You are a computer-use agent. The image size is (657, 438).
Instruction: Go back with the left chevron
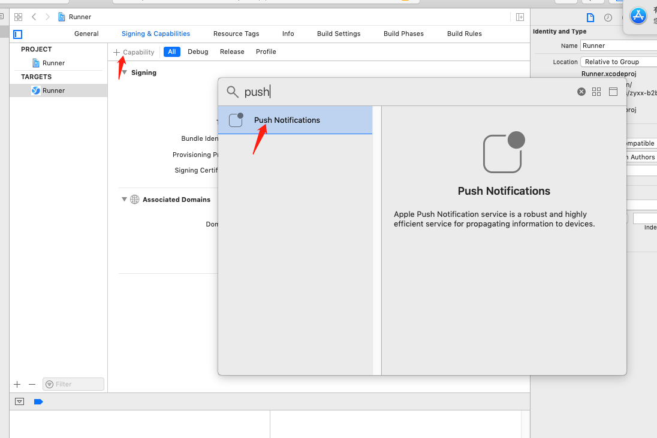click(34, 17)
